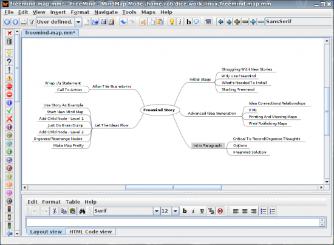Image resolution: width=334 pixels, height=245 pixels.
Task: Select the freemind-map.mm tab
Action: (50, 33)
